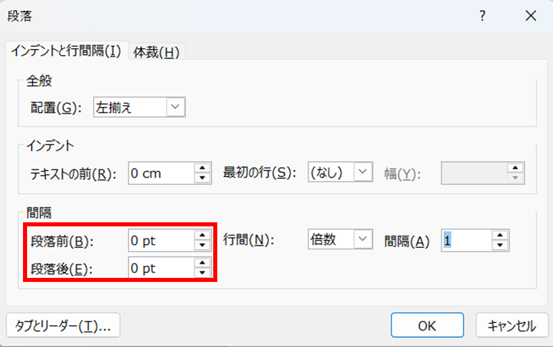Open タブとリーダー settings button
The width and height of the screenshot is (553, 347).
point(63,326)
